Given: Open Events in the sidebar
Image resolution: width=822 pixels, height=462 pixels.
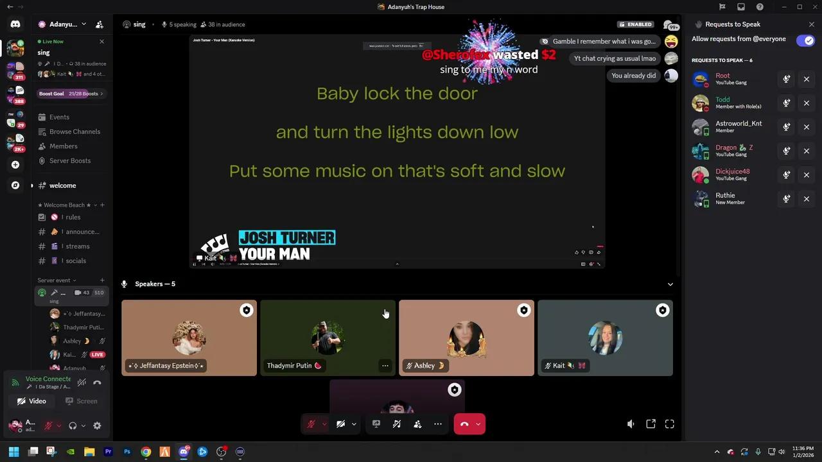Looking at the screenshot, I should (x=59, y=117).
